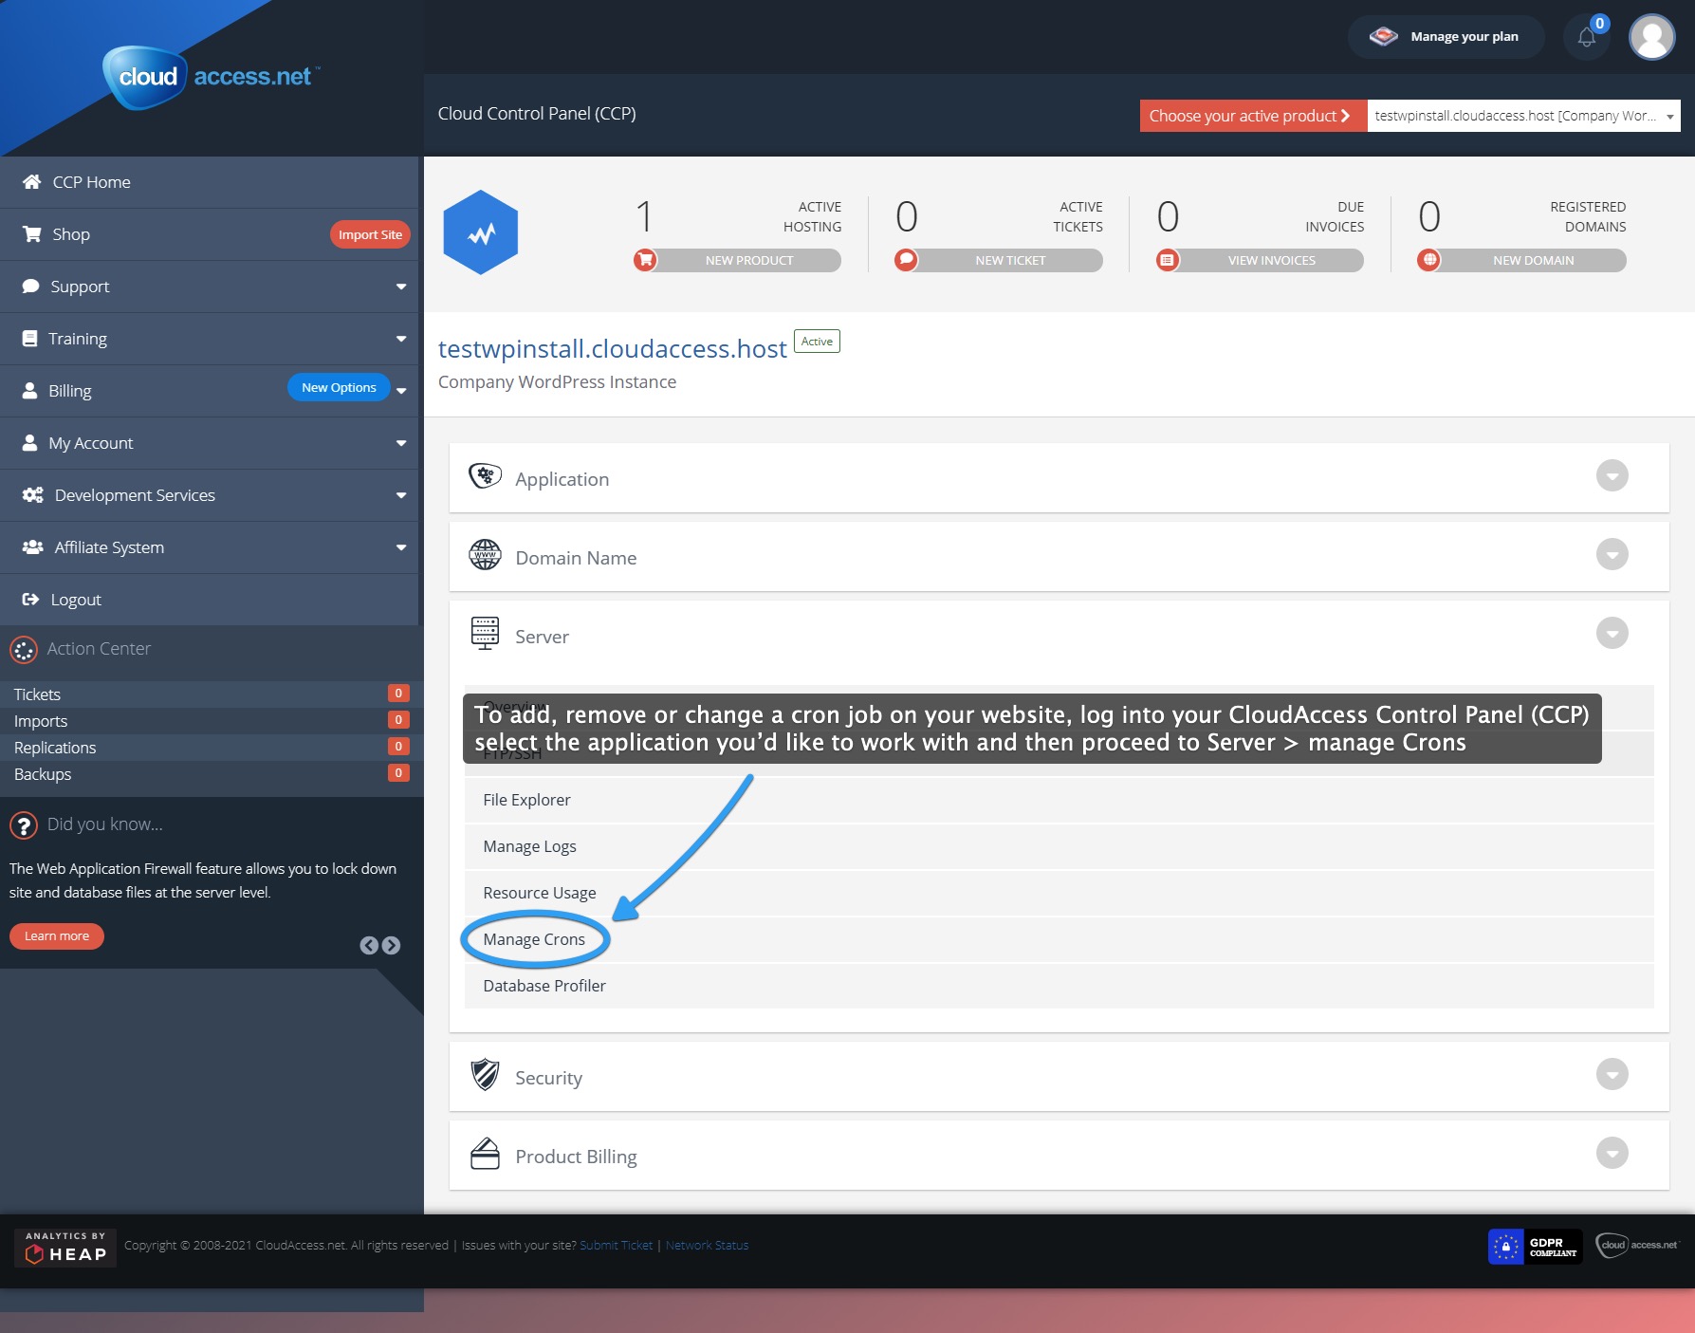Click the Security shield icon
Viewport: 1695px width, 1333px height.
pyautogui.click(x=485, y=1075)
